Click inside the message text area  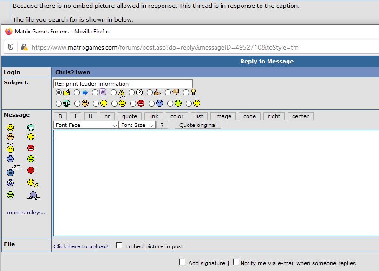click(216, 183)
